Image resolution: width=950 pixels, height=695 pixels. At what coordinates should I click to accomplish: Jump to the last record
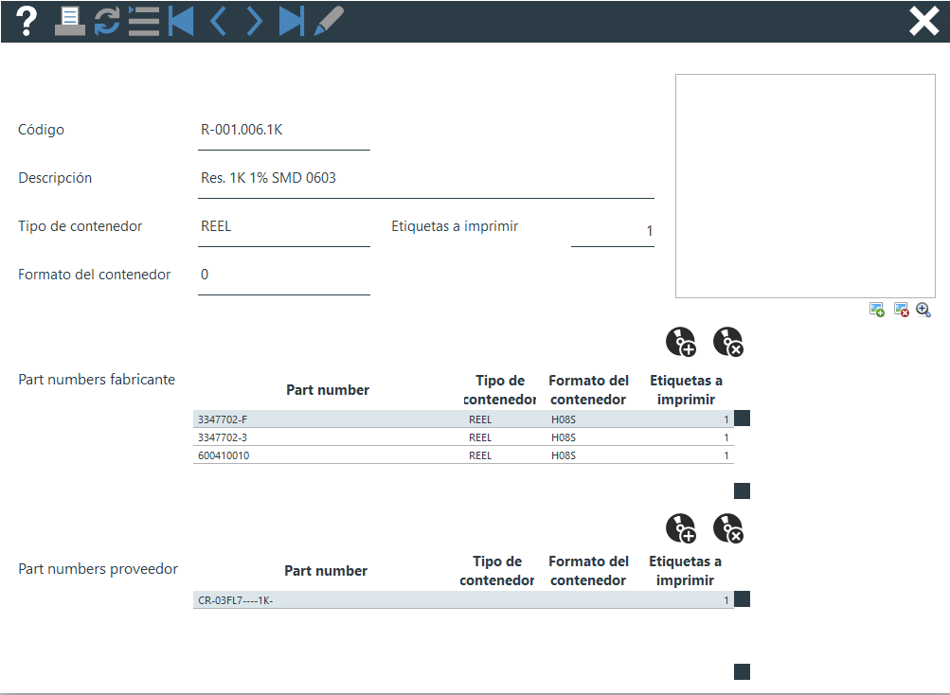[x=291, y=21]
